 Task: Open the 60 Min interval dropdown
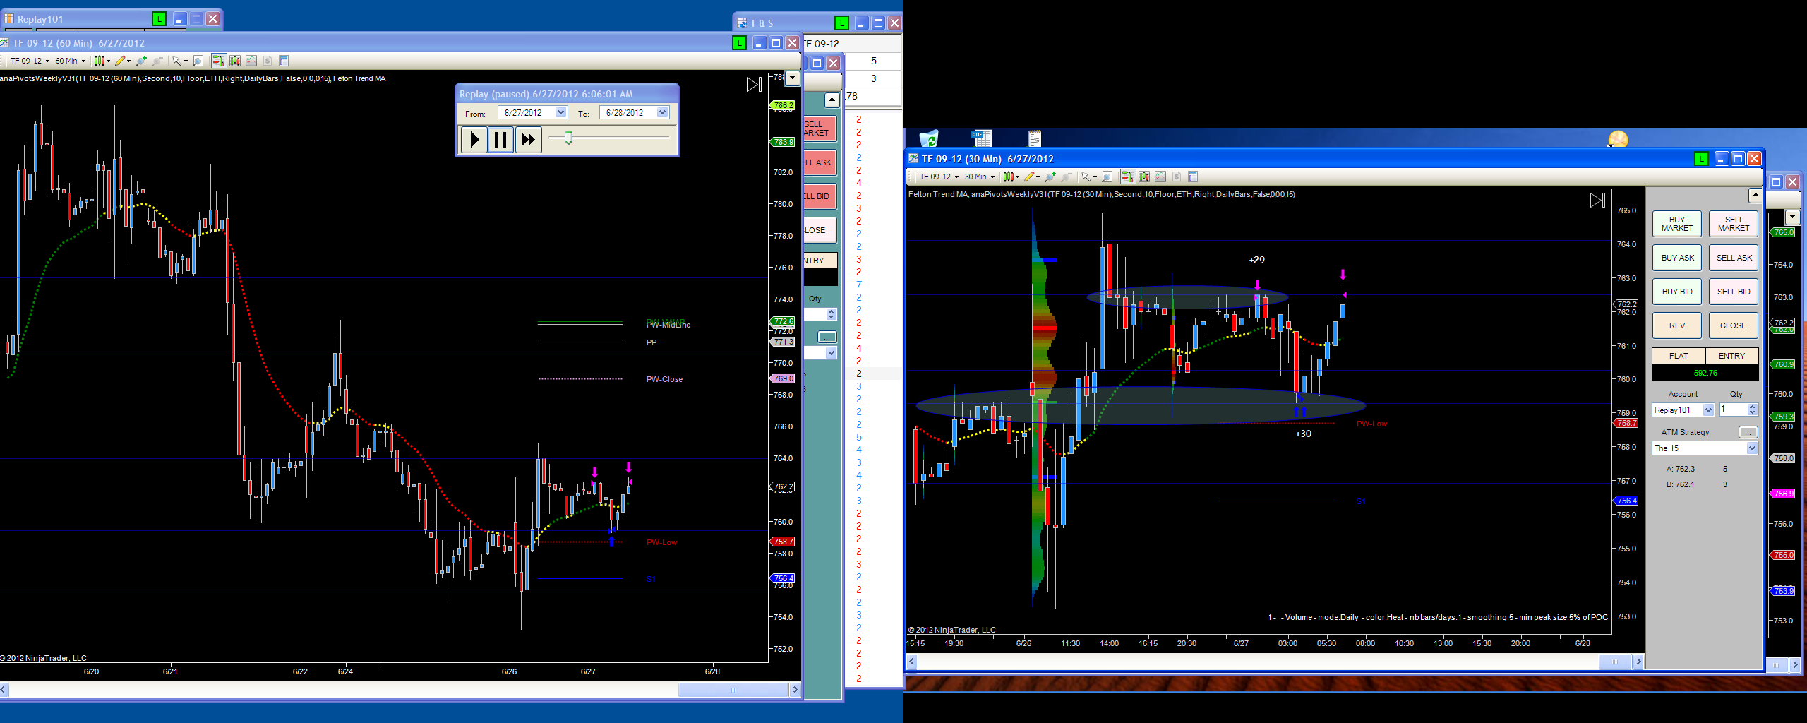coord(70,61)
